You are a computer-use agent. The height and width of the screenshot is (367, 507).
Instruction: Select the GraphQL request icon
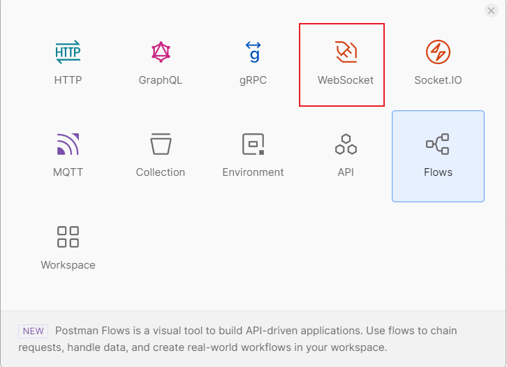point(161,52)
